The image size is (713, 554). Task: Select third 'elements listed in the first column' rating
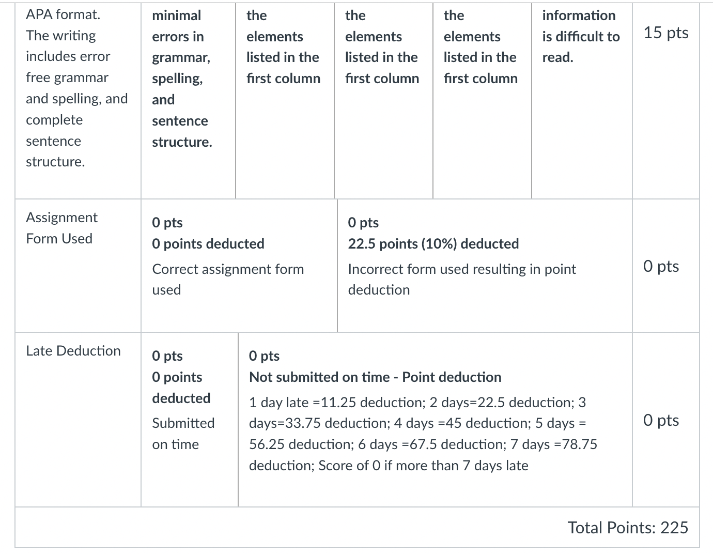(384, 101)
